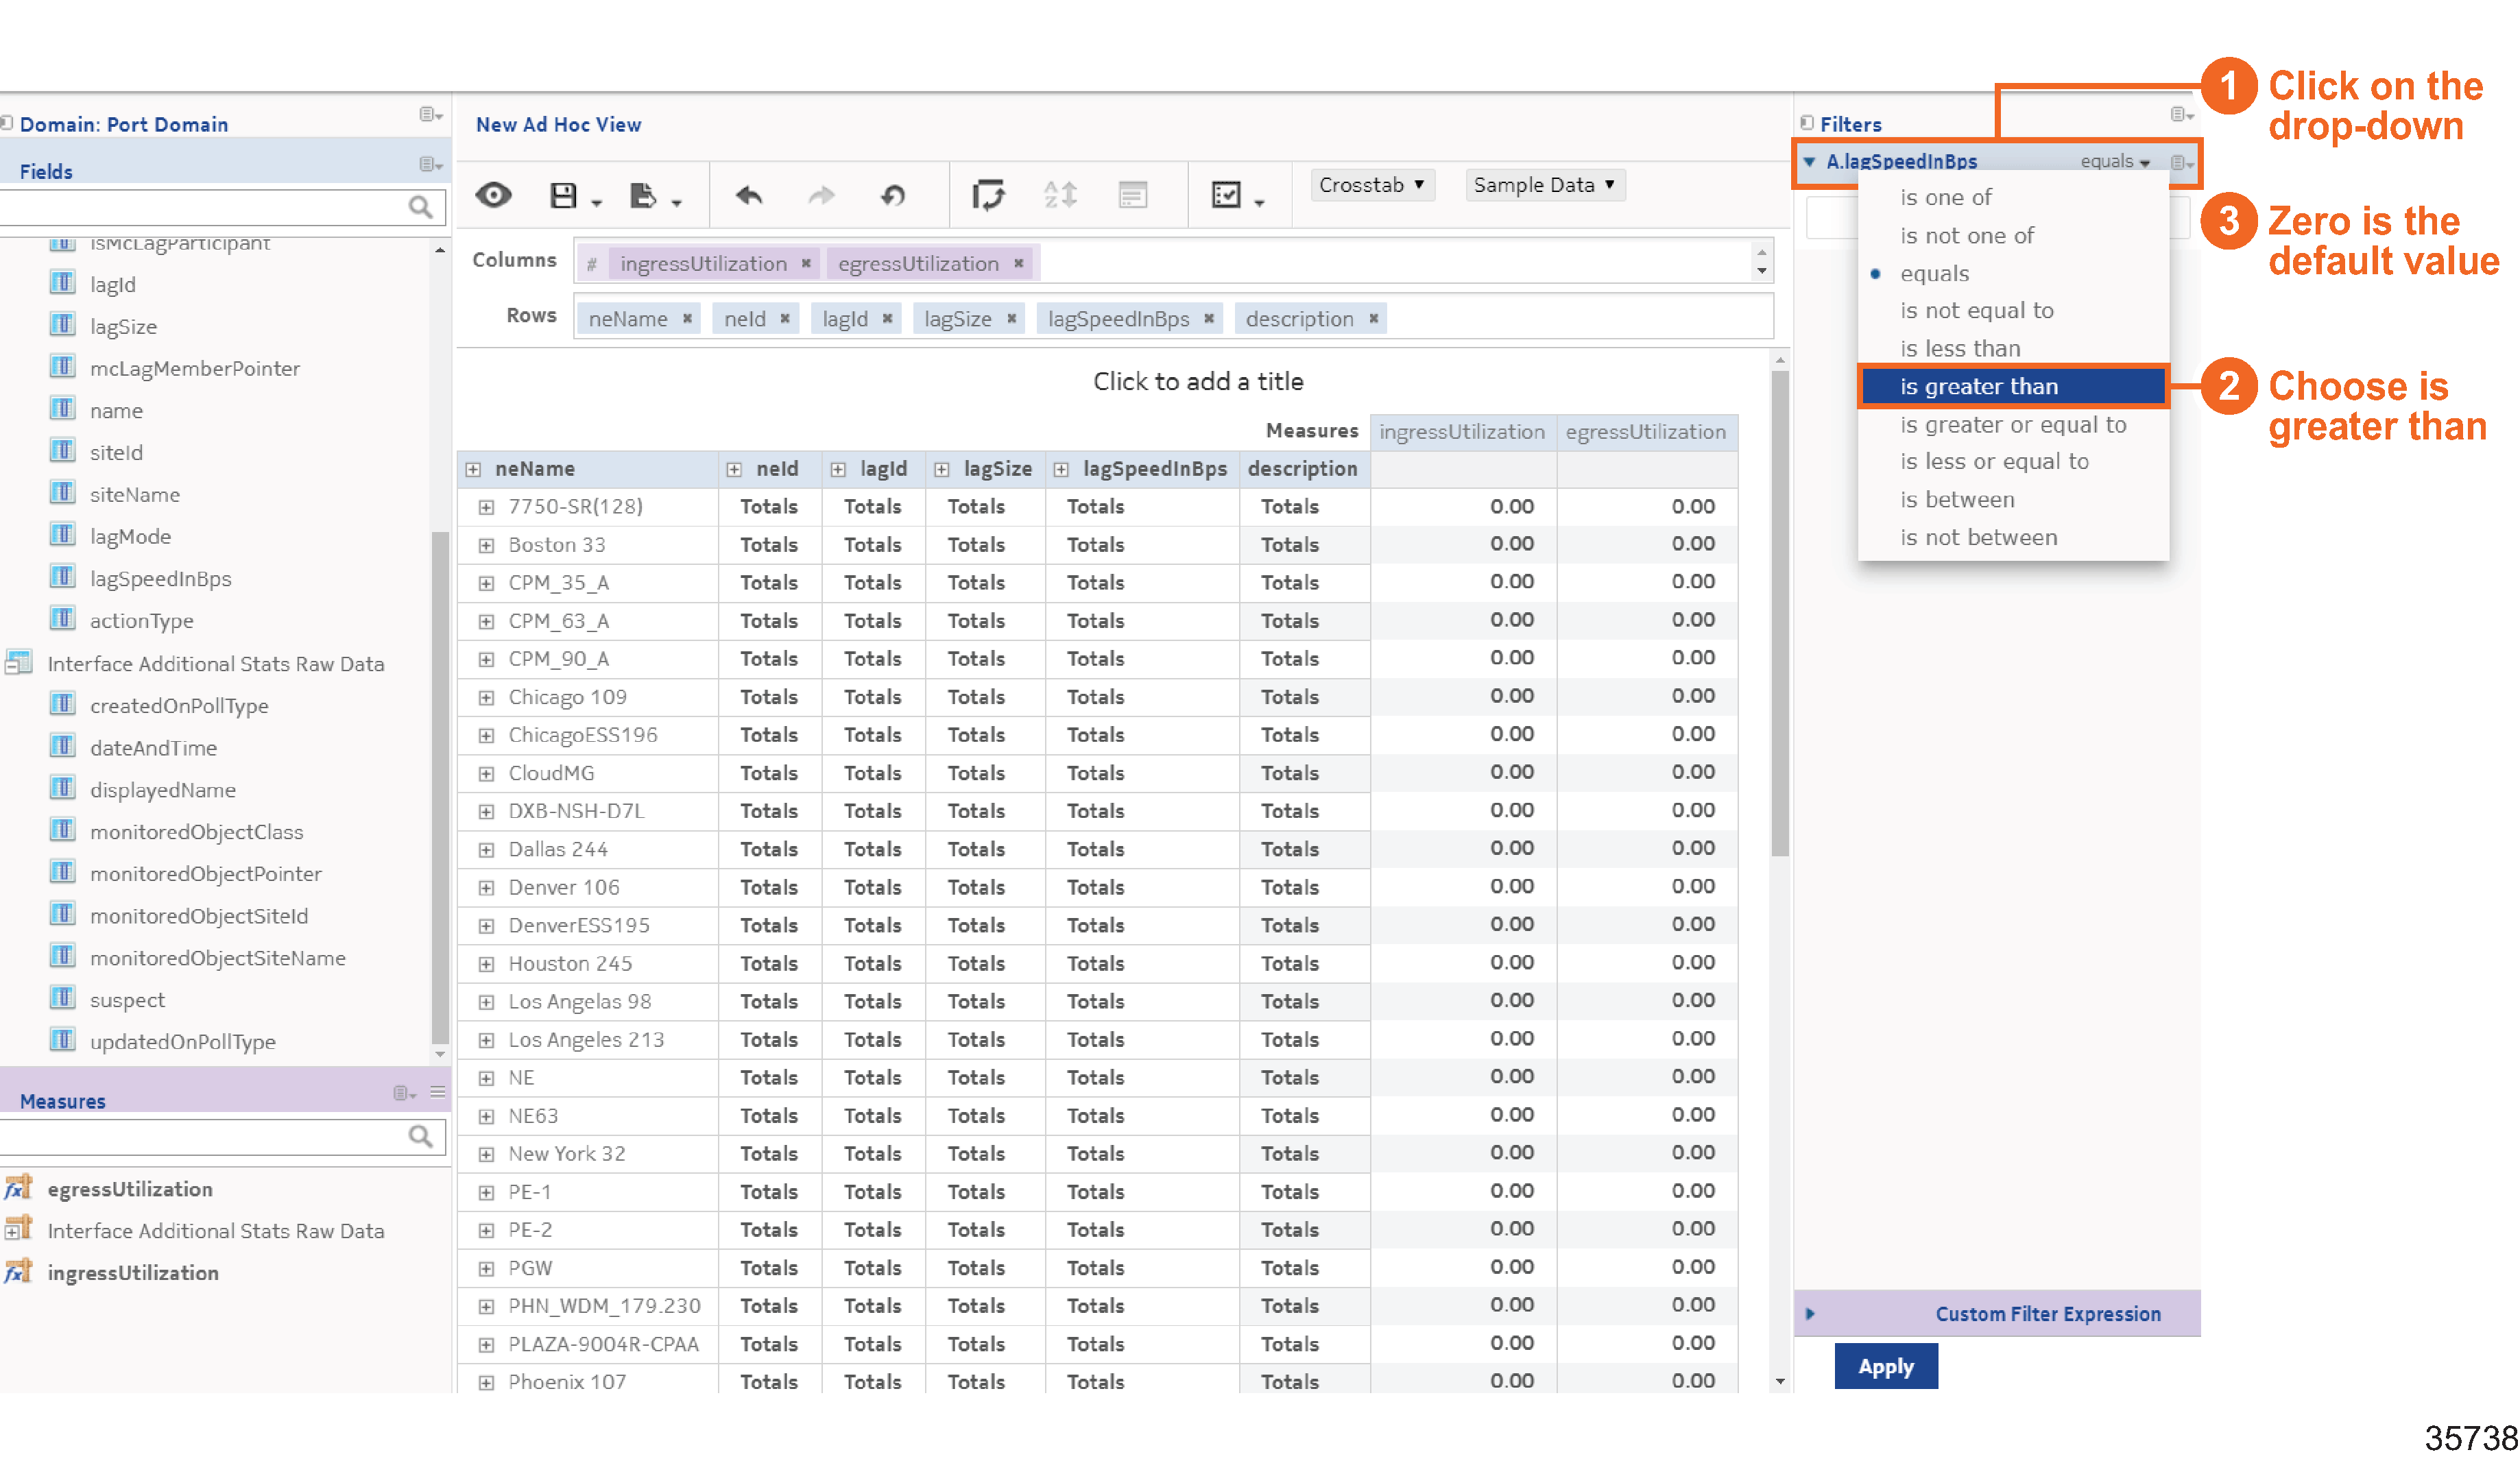Screen dimensions: 2520x1461
Task: Click the Switch Group pivot icon
Action: (988, 195)
